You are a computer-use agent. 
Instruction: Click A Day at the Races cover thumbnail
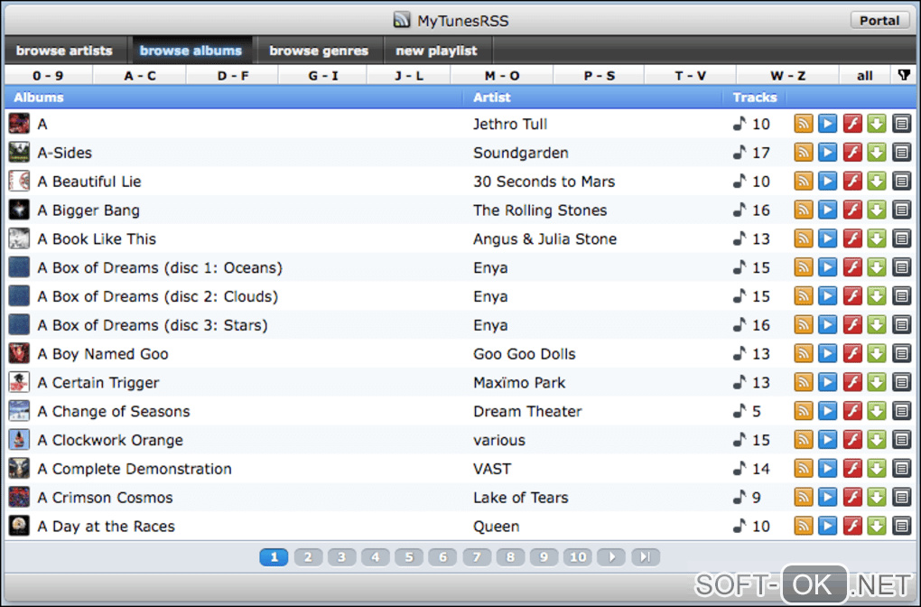coord(19,526)
